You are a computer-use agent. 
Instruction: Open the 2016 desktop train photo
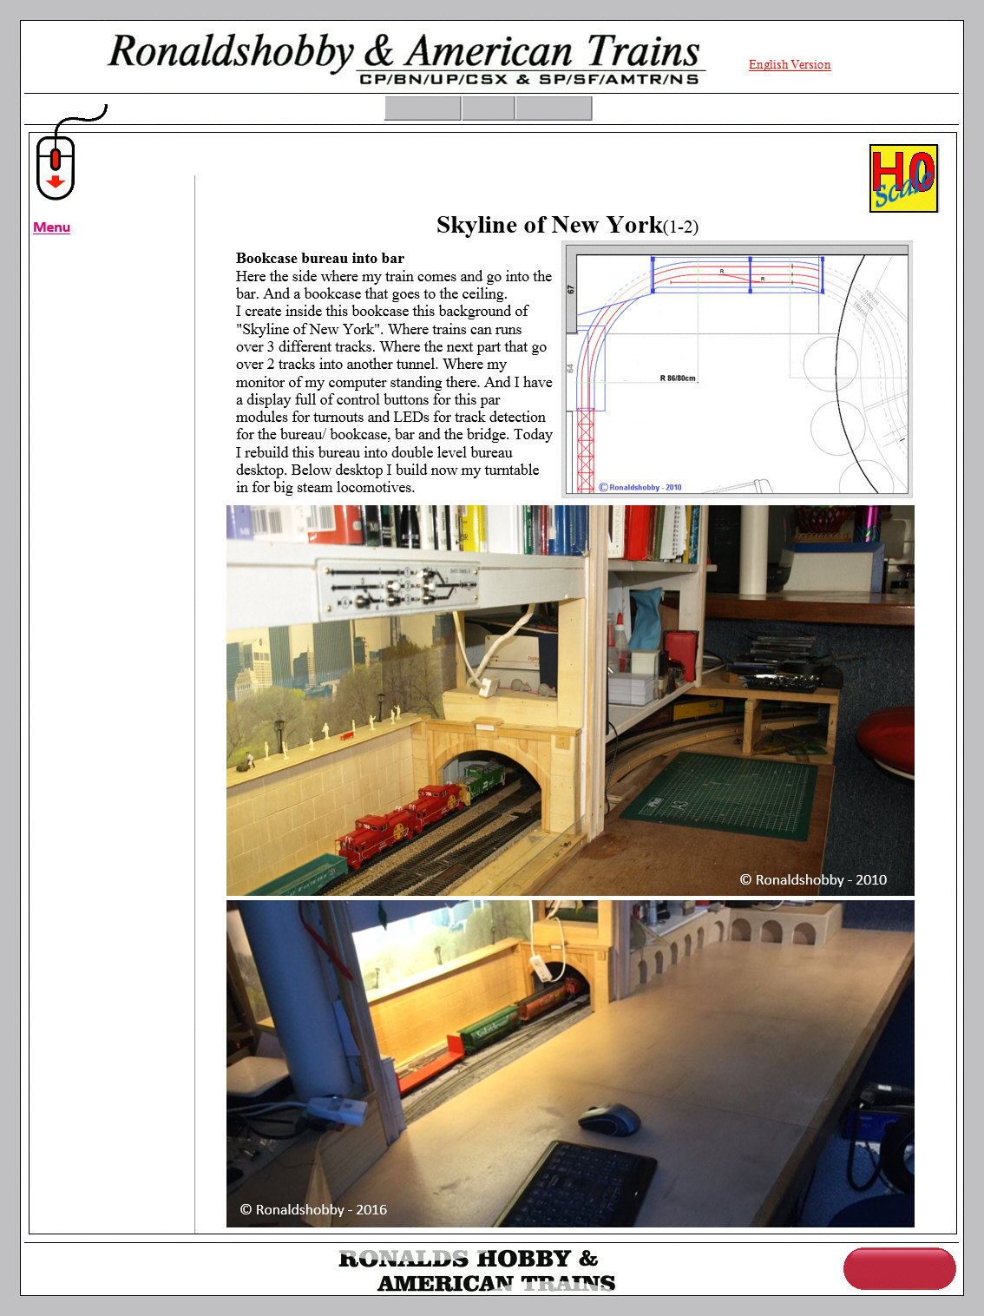tap(570, 1063)
